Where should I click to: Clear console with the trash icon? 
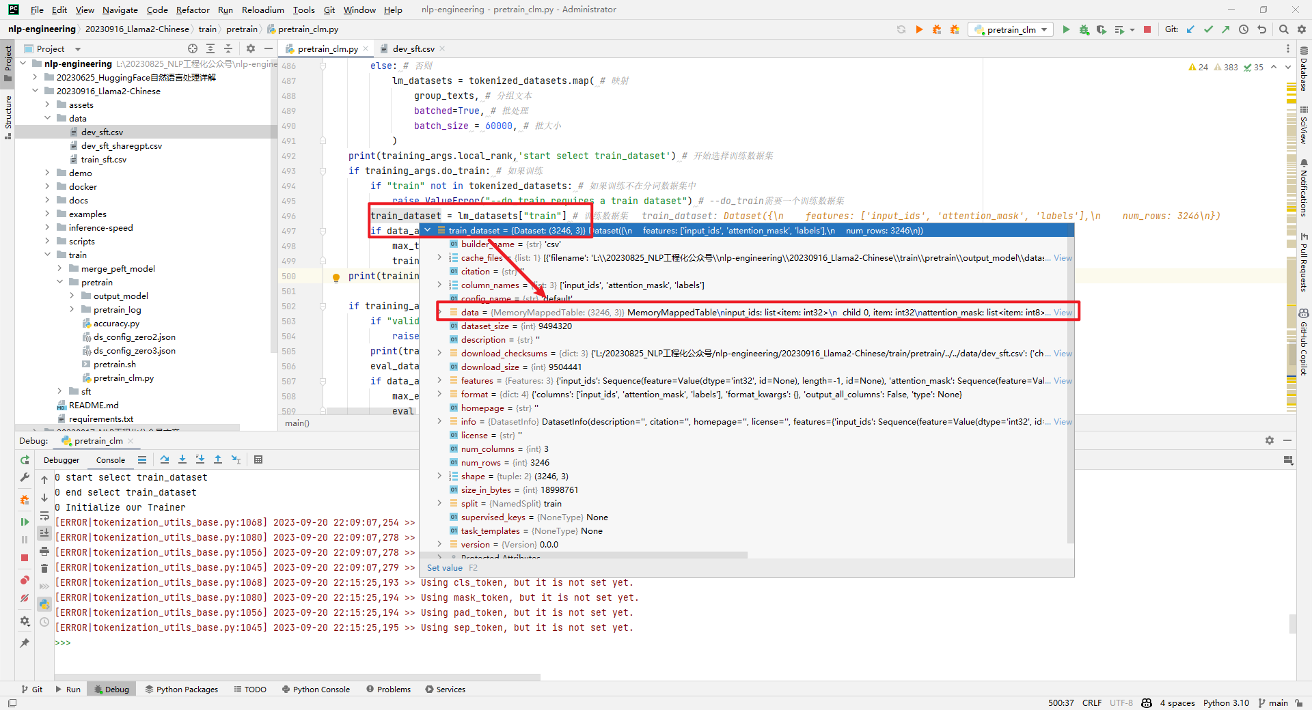click(44, 568)
